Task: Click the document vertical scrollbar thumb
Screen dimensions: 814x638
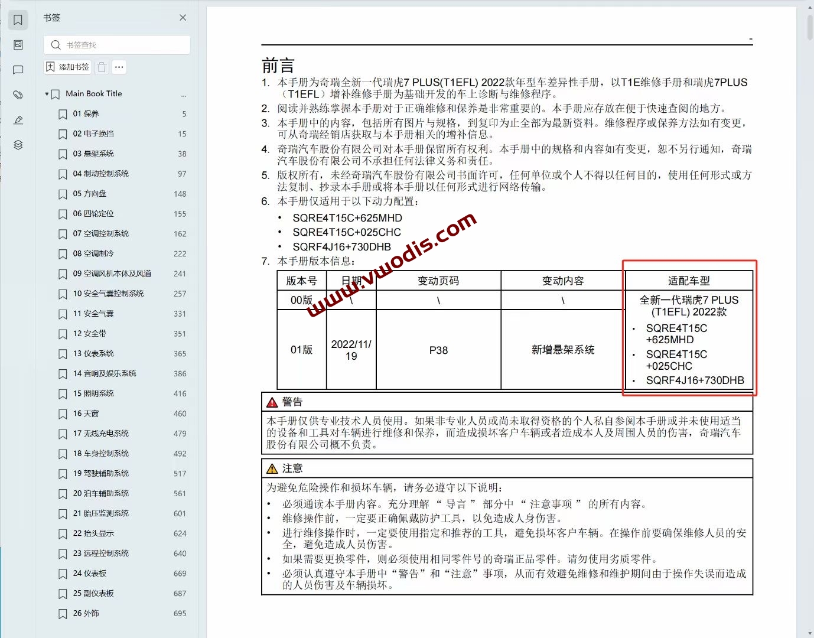Action: 810,27
